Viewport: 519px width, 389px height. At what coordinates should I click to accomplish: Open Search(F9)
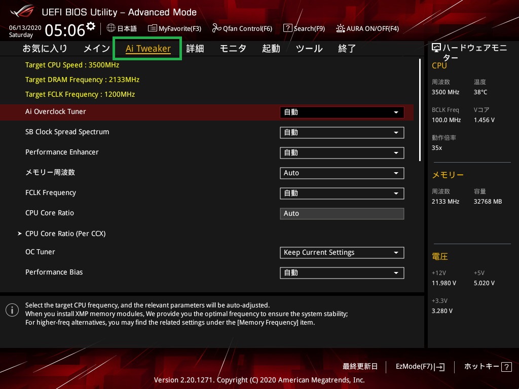(x=304, y=28)
